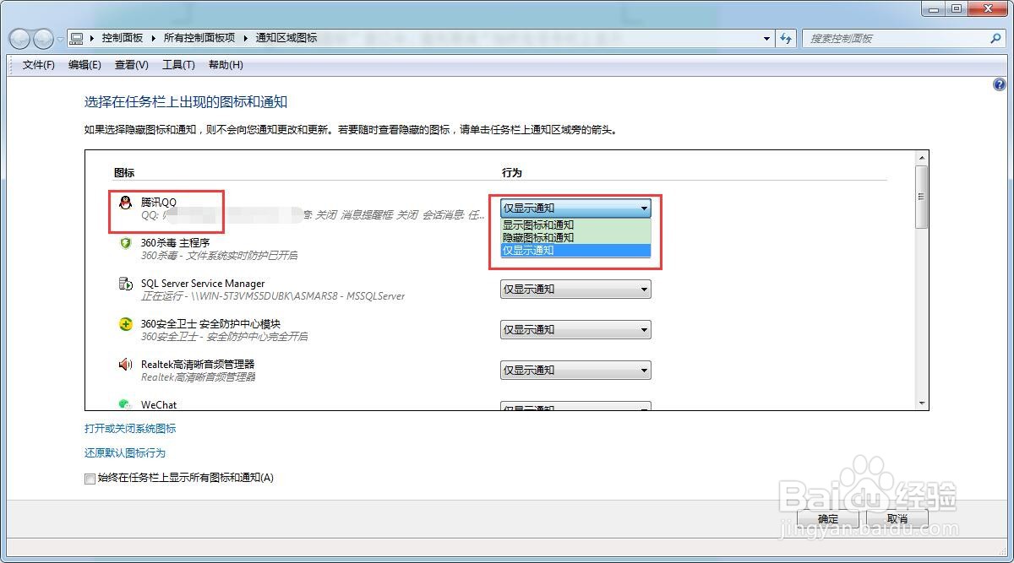Screen dimensions: 1014x563
Task: Open behavior dropdown for Realtek高清晰音频管理器
Action: [x=575, y=370]
